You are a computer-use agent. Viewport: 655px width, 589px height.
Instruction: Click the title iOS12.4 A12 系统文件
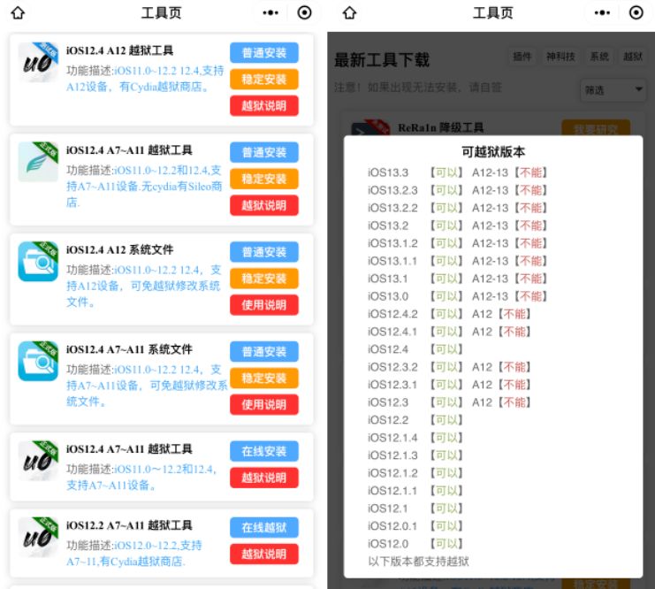click(x=119, y=249)
